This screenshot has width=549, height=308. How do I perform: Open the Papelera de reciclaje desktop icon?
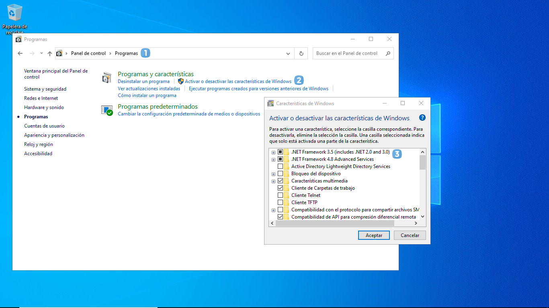tap(15, 18)
